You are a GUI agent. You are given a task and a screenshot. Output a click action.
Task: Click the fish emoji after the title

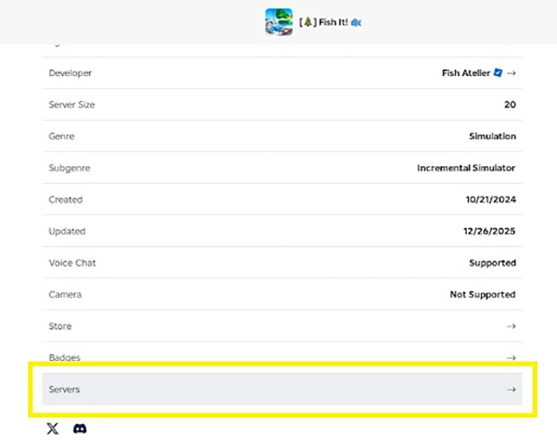[356, 21]
